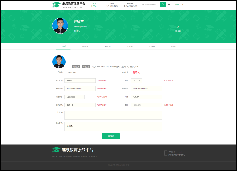Click the graduation cap logo in header
The height and width of the screenshot is (171, 237).
tap(57, 5)
